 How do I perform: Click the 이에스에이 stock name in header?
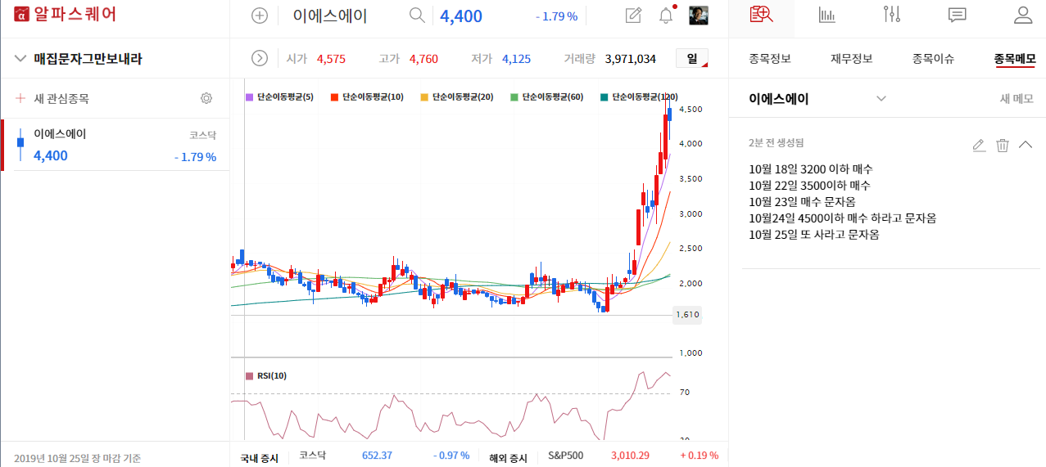(330, 16)
